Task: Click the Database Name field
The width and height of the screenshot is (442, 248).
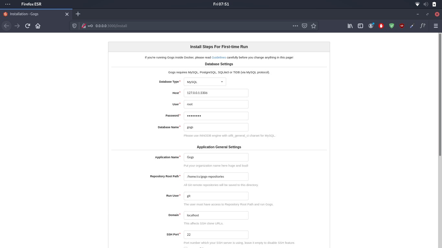Action: tap(216, 127)
